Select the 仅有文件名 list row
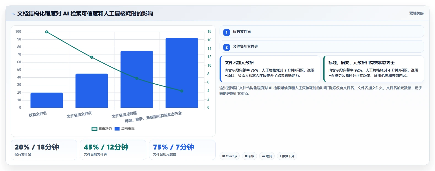The image size is (435, 171). click(x=321, y=31)
